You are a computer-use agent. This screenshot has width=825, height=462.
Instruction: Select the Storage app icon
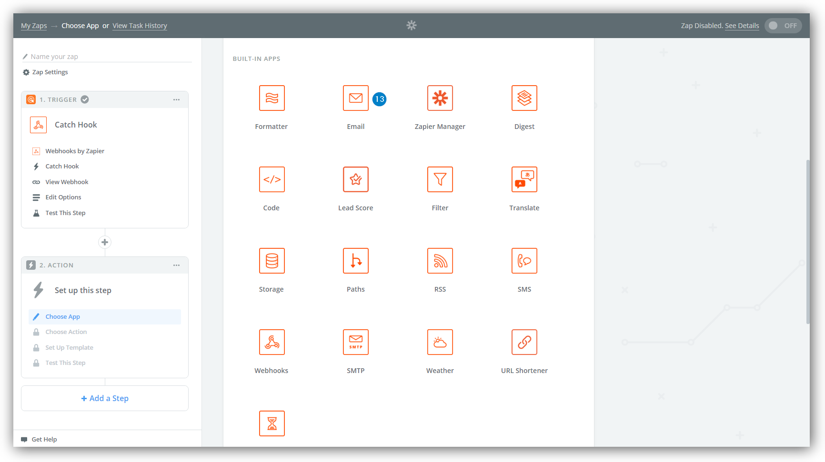[272, 261]
